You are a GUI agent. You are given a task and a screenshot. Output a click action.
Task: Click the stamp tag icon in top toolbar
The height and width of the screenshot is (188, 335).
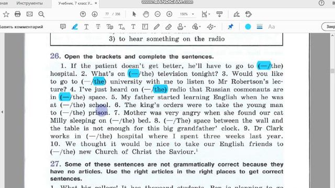point(248,14)
